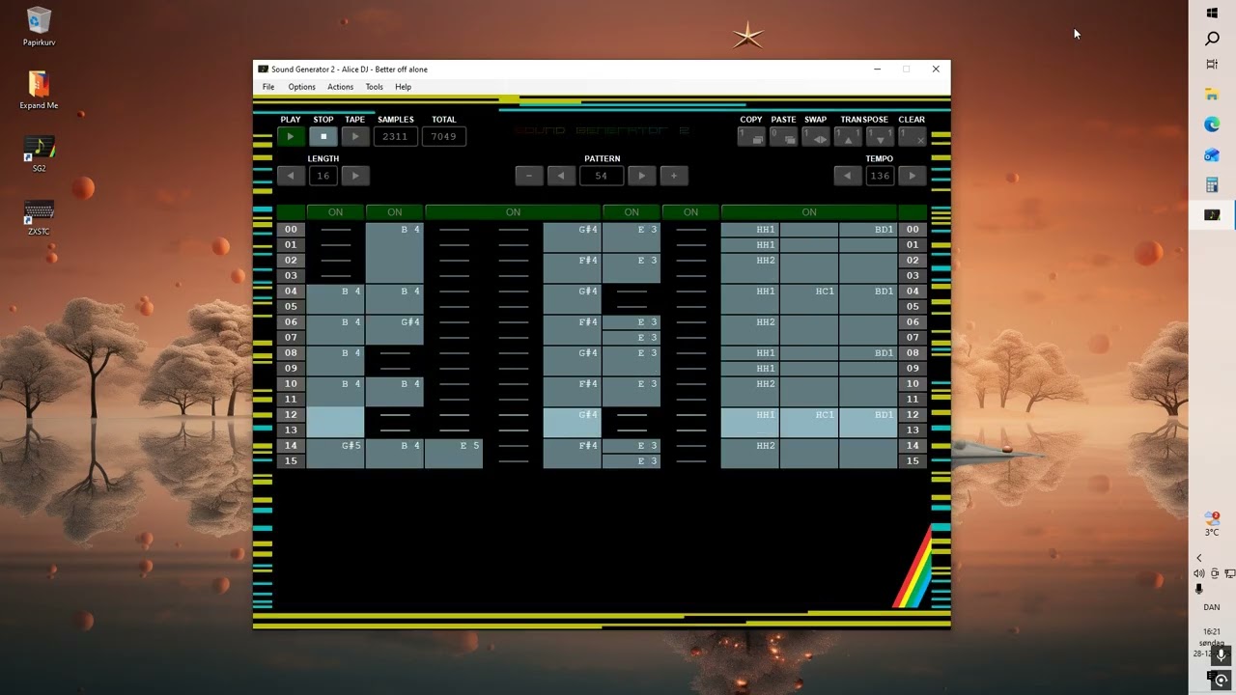Open the ZXSTC desktop shortcut
1236x695 pixels.
39,217
